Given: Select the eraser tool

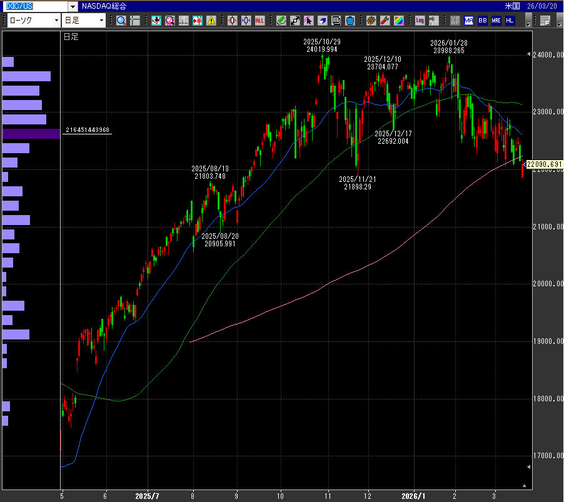Looking at the screenshot, I should click(x=322, y=21).
